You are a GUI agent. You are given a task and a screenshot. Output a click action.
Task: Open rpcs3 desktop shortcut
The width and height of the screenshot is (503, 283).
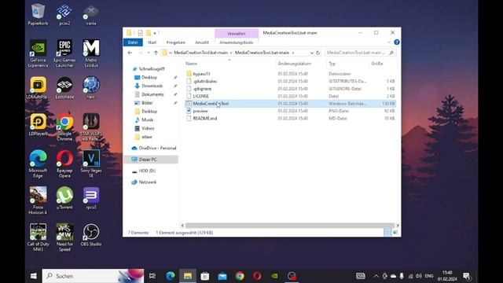(91, 198)
